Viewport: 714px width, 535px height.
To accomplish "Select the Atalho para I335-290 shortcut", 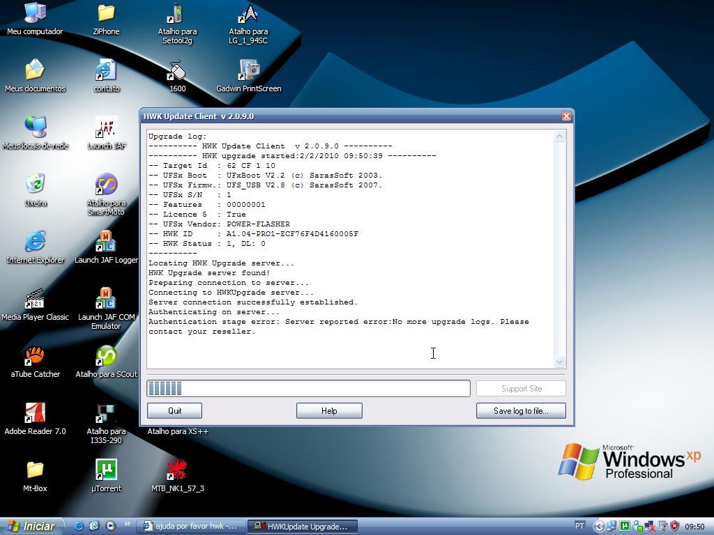I will pyautogui.click(x=106, y=424).
